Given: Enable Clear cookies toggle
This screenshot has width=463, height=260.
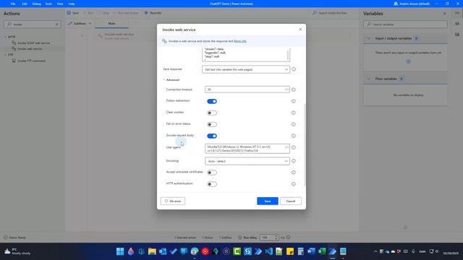Looking at the screenshot, I should click(212, 113).
